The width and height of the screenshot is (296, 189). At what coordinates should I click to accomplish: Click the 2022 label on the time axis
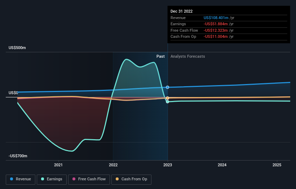click(x=113, y=165)
